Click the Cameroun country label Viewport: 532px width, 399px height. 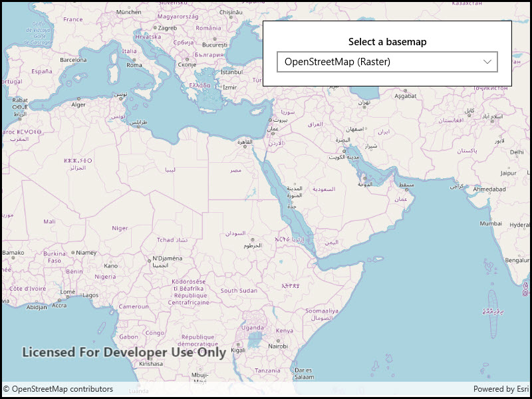click(134, 307)
